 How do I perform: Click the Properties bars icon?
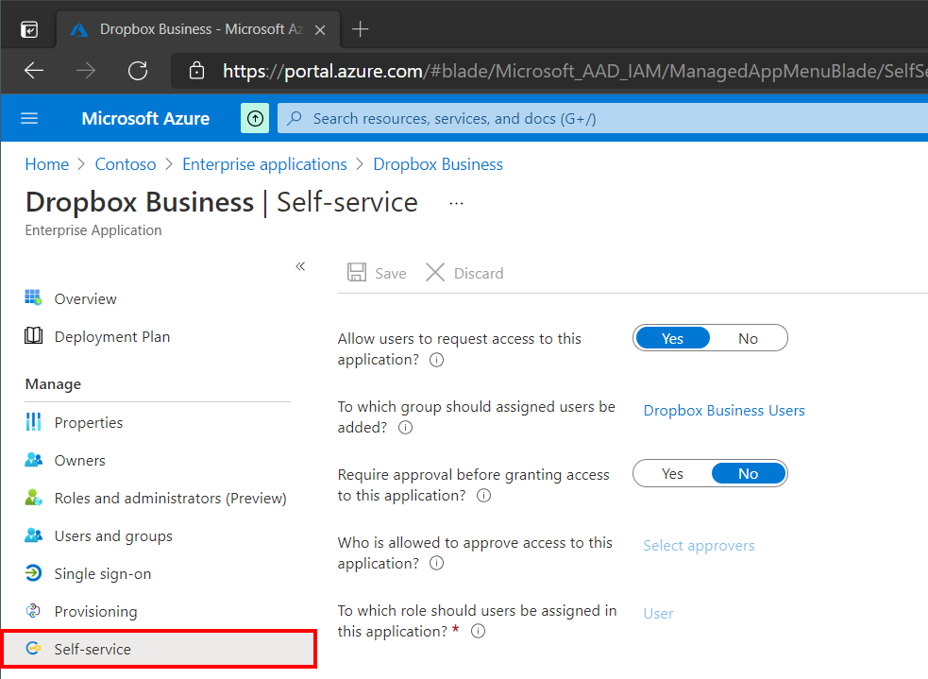click(33, 421)
